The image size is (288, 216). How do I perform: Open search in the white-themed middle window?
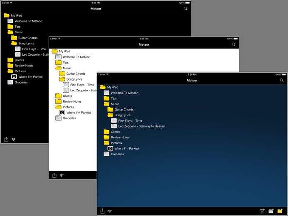(234, 44)
